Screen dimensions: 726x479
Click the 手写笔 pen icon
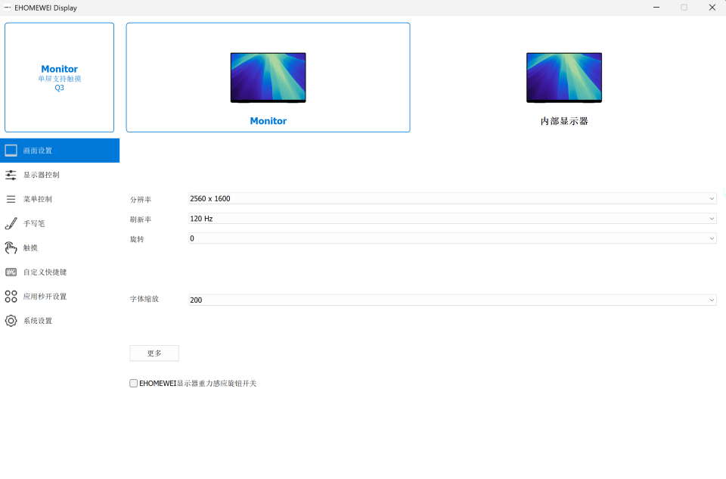tap(11, 223)
